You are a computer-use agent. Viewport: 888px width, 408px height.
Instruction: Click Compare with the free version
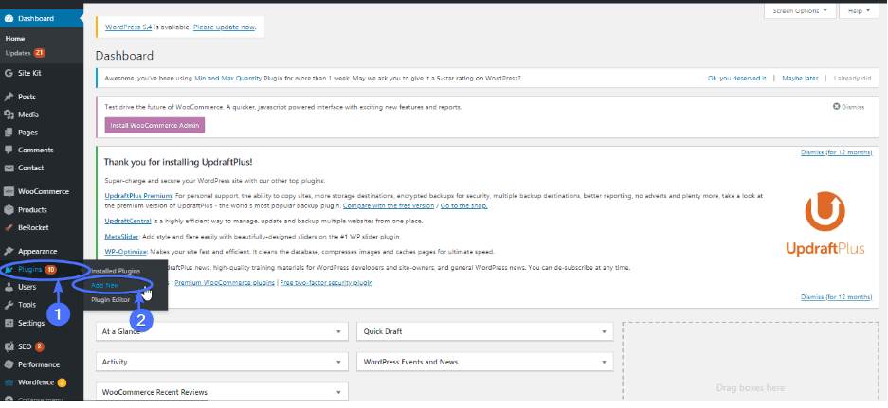pyautogui.click(x=389, y=205)
